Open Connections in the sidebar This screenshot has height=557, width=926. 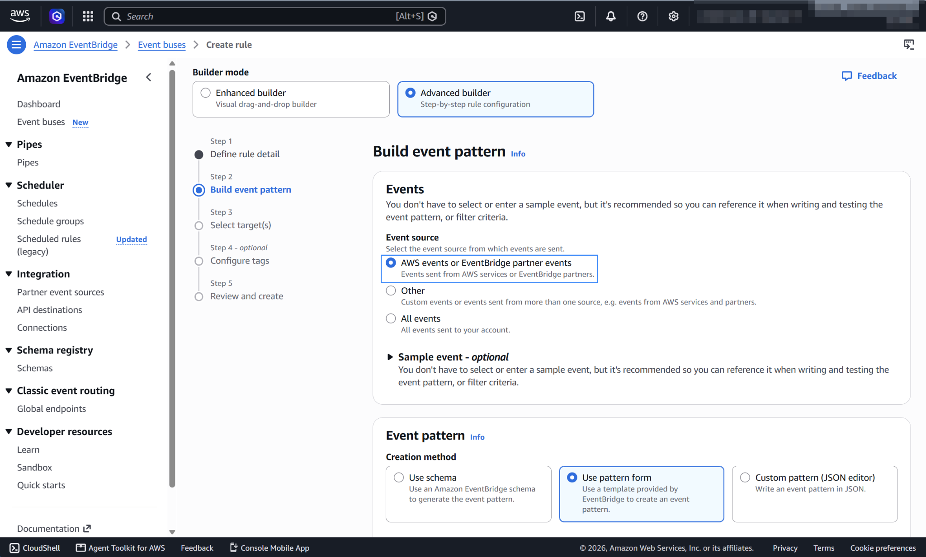[x=42, y=328]
